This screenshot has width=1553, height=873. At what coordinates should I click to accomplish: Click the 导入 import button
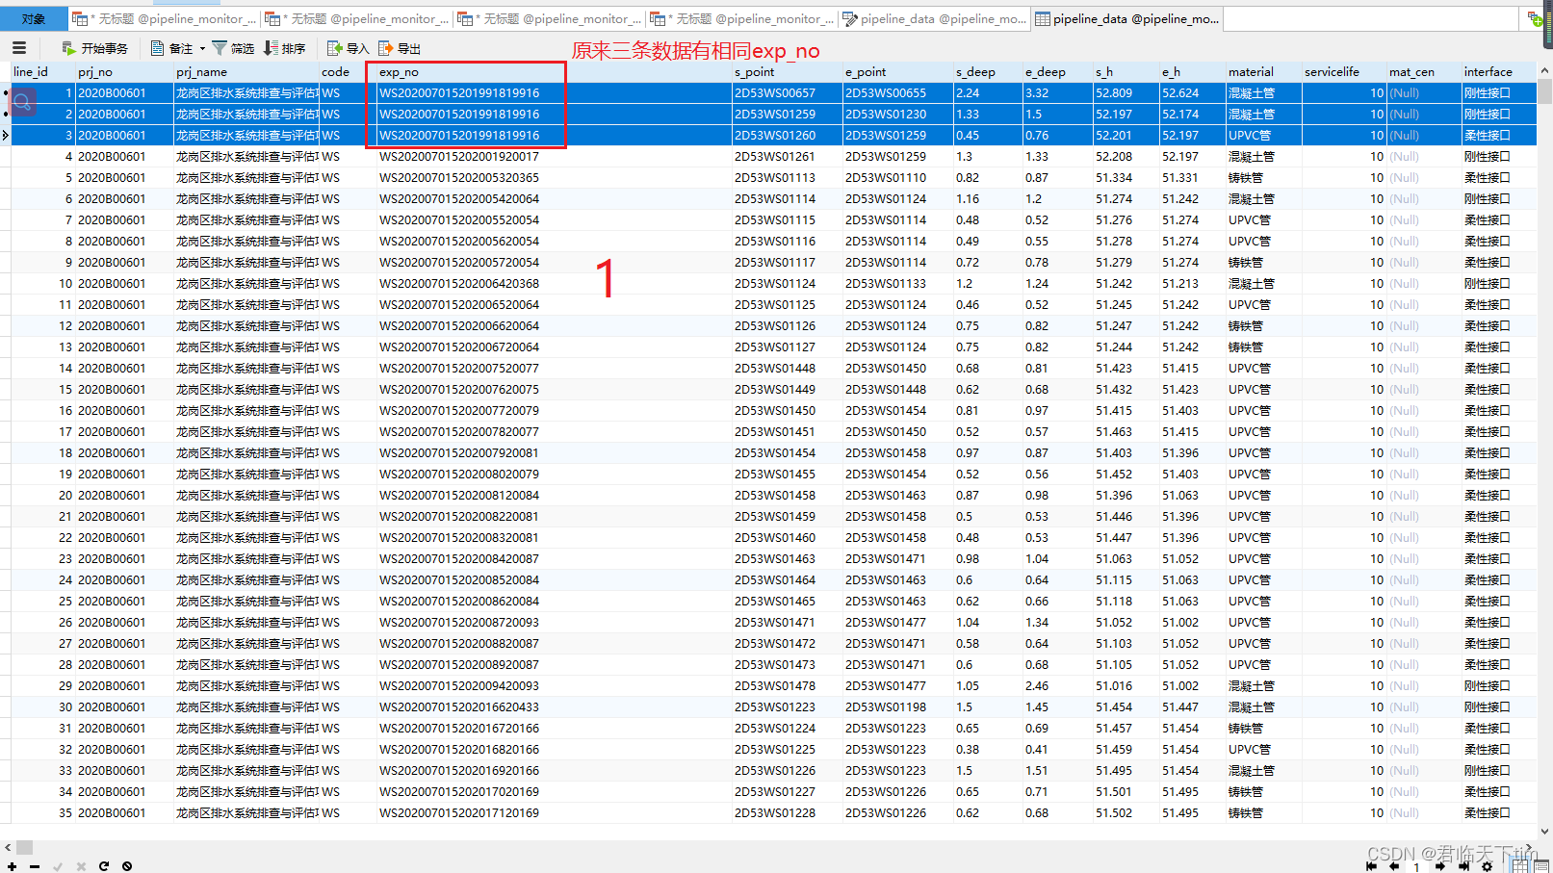pyautogui.click(x=348, y=48)
